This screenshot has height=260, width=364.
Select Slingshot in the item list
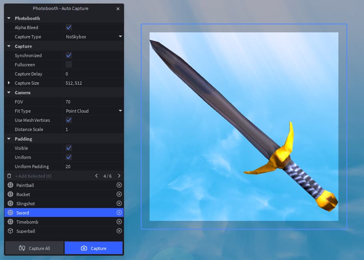coord(64,203)
